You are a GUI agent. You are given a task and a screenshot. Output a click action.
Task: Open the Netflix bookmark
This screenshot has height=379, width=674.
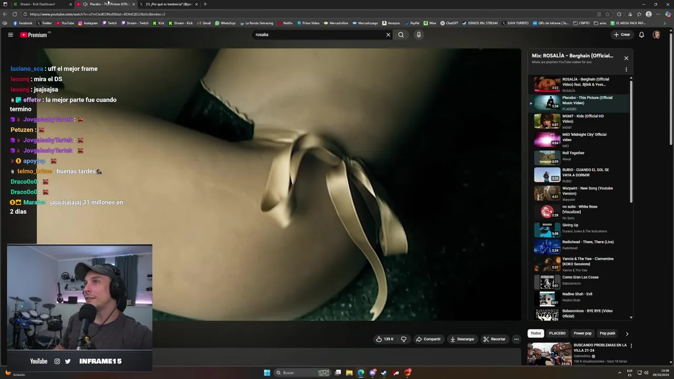pyautogui.click(x=285, y=23)
